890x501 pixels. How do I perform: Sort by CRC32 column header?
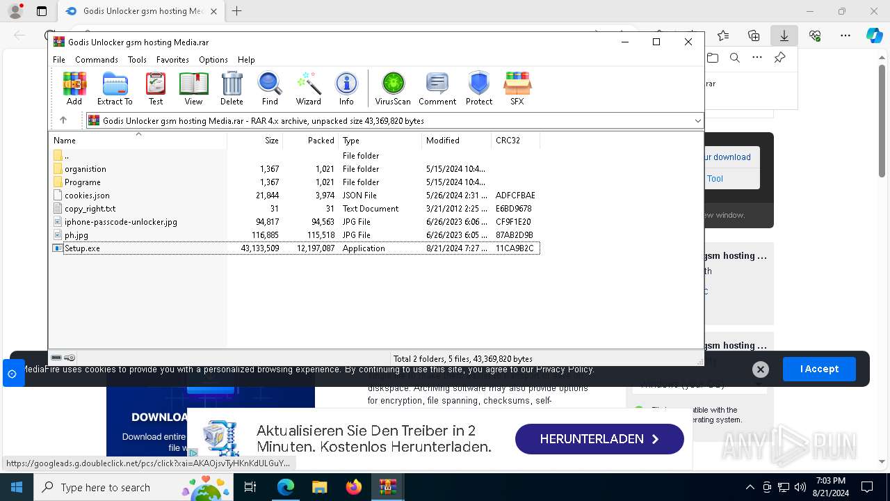[x=515, y=141]
